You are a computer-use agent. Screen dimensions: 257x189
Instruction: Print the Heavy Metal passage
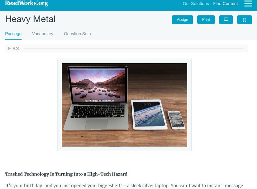(206, 20)
